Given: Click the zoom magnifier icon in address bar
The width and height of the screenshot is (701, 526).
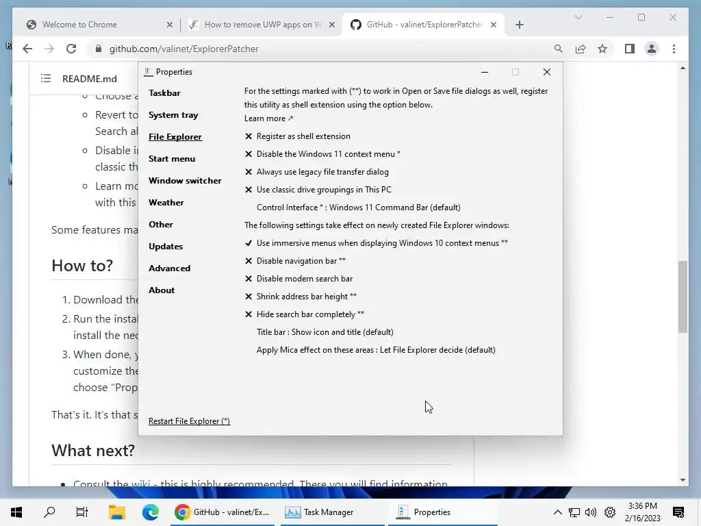Looking at the screenshot, I should (559, 49).
